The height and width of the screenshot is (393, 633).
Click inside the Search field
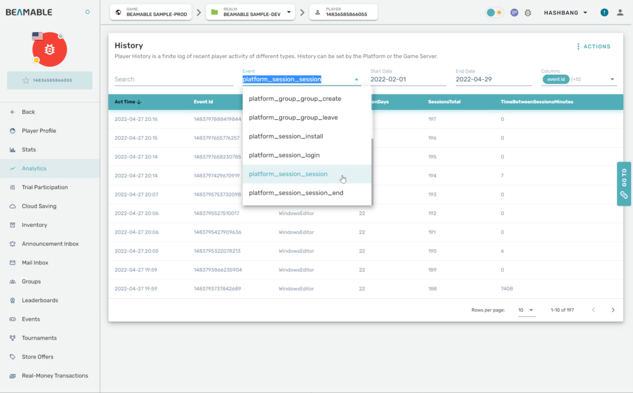173,79
